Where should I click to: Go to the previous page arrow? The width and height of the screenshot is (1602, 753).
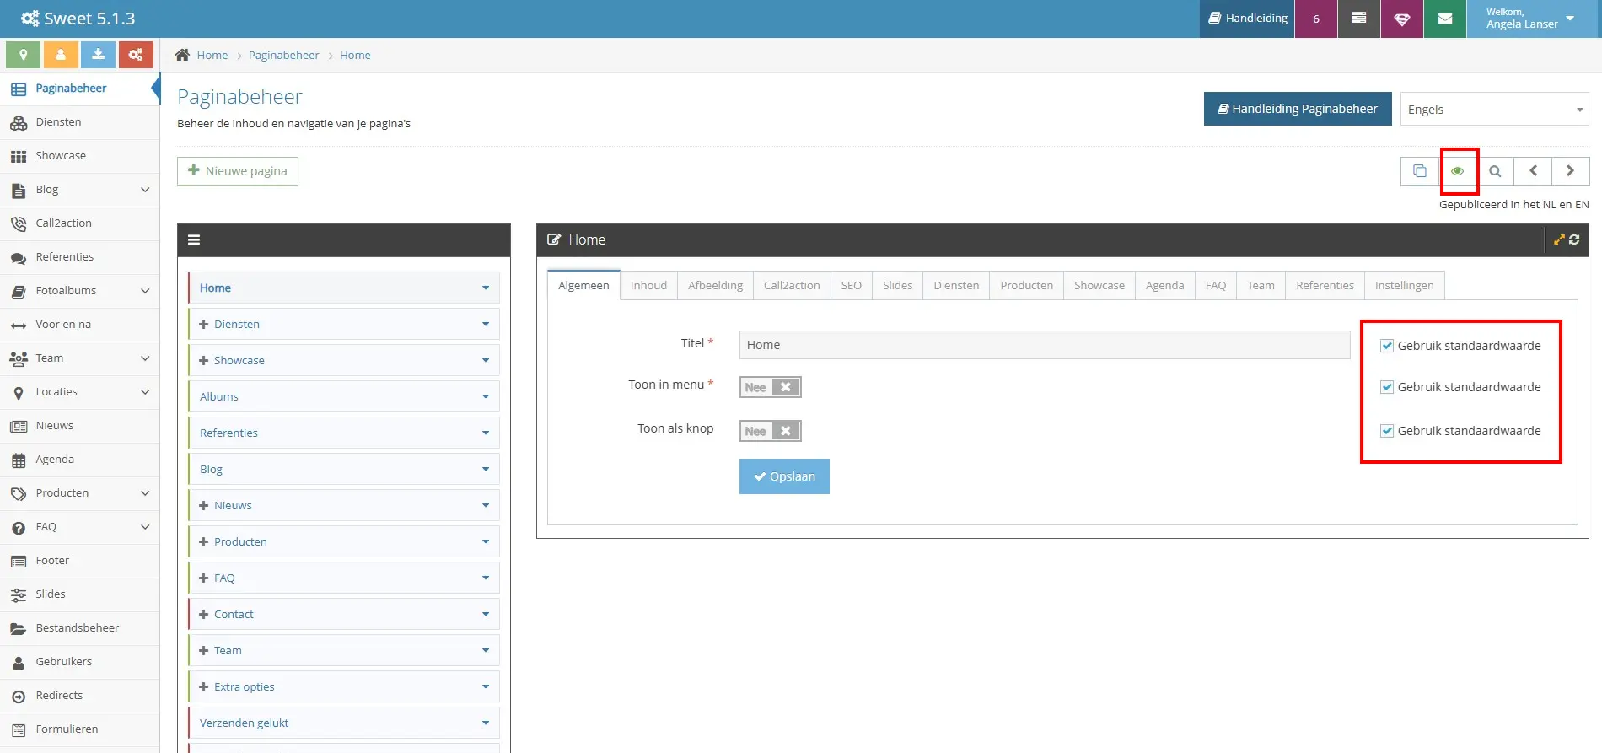pyautogui.click(x=1533, y=171)
